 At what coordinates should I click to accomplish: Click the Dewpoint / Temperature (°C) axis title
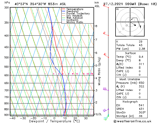(54, 121)
